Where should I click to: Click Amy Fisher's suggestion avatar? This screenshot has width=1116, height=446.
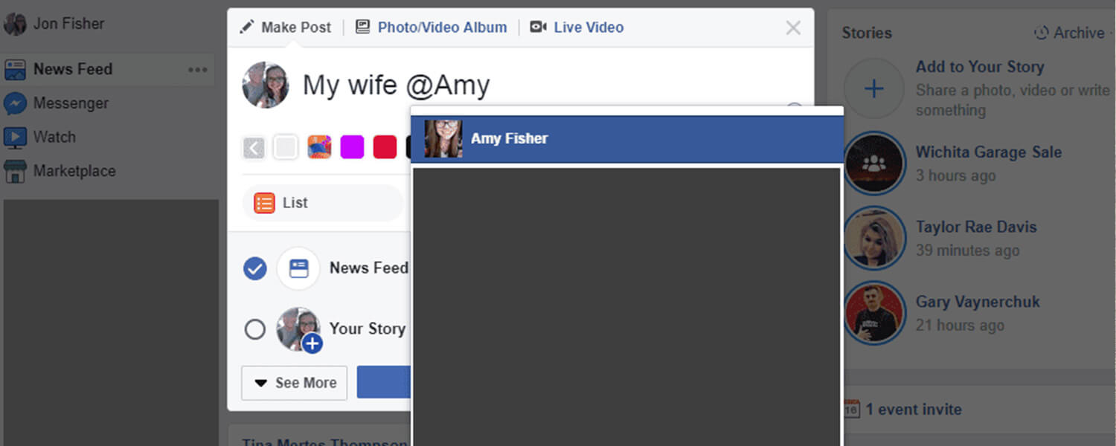click(443, 139)
